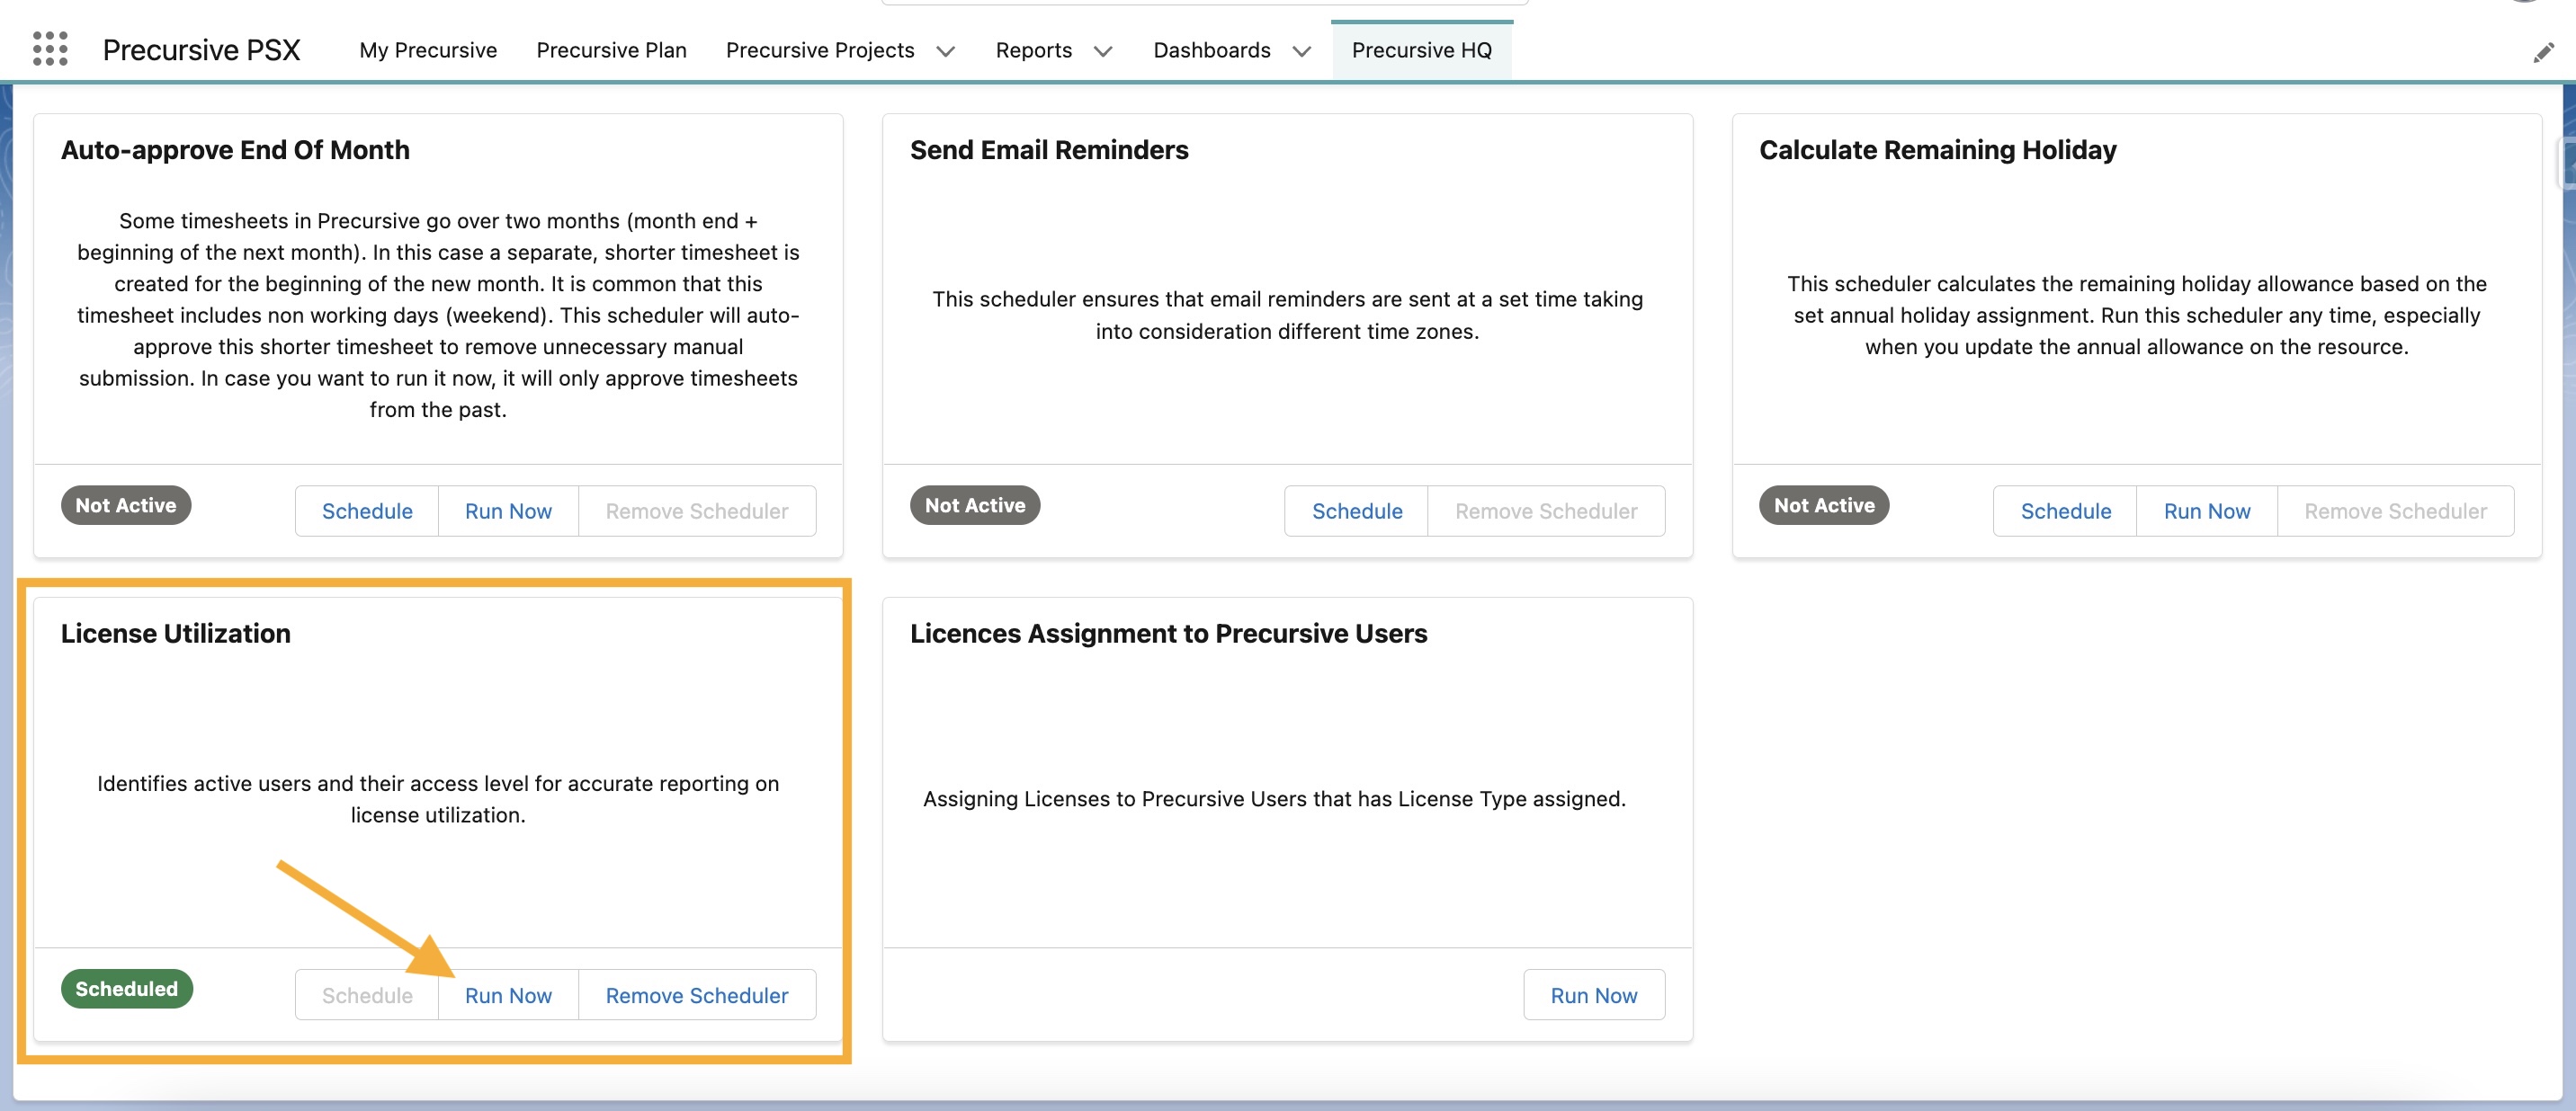
Task: Remove Scheduler for License Utilization
Action: (697, 995)
